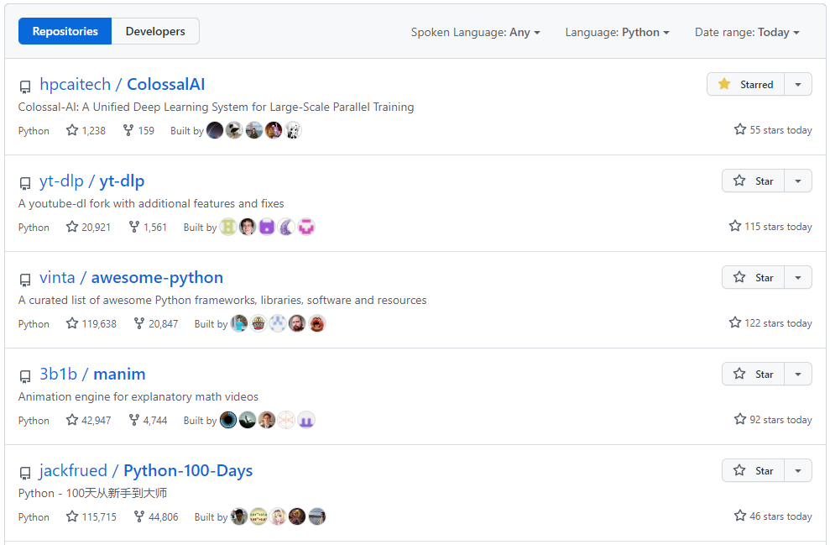Star the yt-dlp repository
The image size is (830, 545).
753,181
